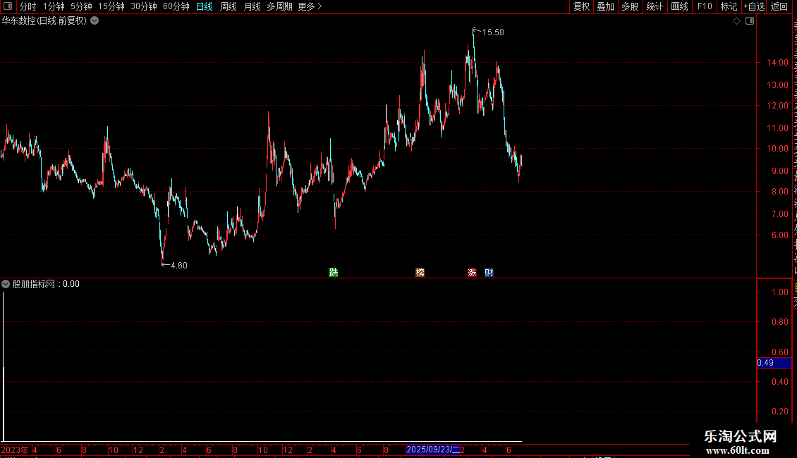Open the 多股 multi-stock view
The height and width of the screenshot is (458, 797).
(631, 6)
